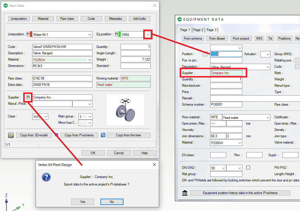Image resolution: width=300 pixels, height=211 pixels.
Task: Open the DN 50 dropdown
Action: click(x=223, y=168)
